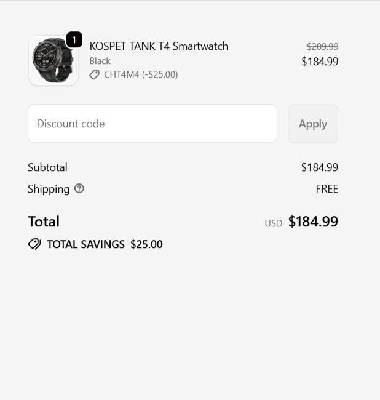
Task: Click the Subtotal label
Action: [x=47, y=167]
